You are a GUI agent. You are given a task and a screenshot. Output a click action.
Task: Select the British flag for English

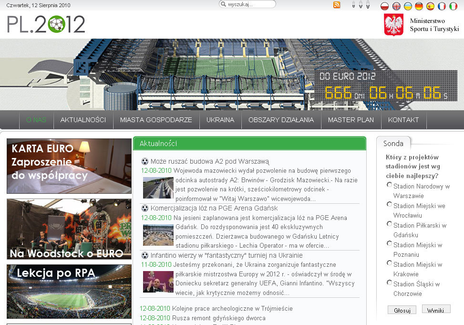pos(396,6)
